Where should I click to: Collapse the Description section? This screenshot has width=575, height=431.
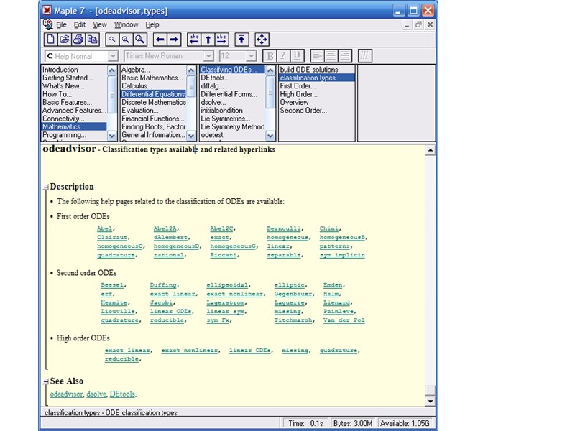[x=46, y=187]
